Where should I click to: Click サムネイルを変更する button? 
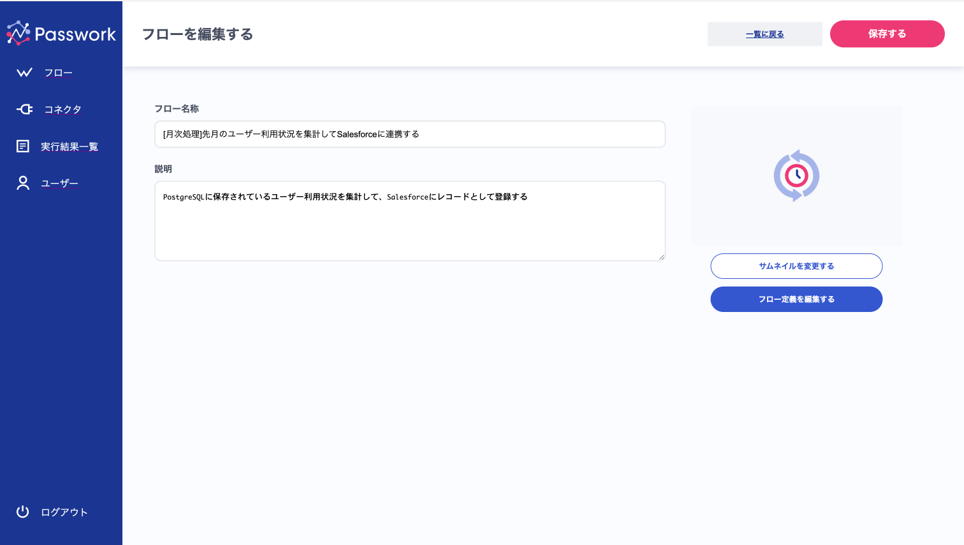pos(796,266)
